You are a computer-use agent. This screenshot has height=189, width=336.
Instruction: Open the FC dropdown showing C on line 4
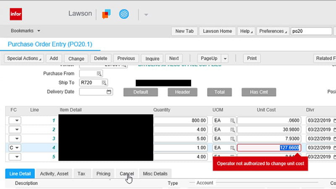click(x=15, y=148)
